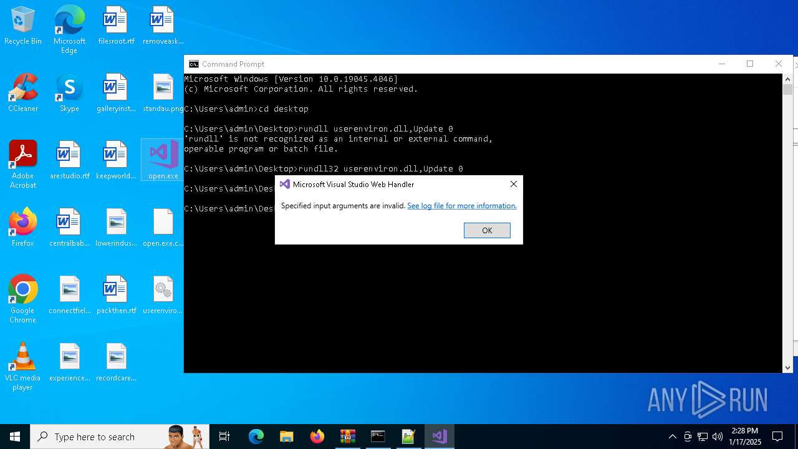Screen dimensions: 798x449
Task: Select the recordcare image file icon
Action: pos(116,363)
